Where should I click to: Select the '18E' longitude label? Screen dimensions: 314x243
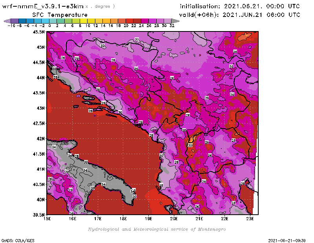tap(123, 219)
